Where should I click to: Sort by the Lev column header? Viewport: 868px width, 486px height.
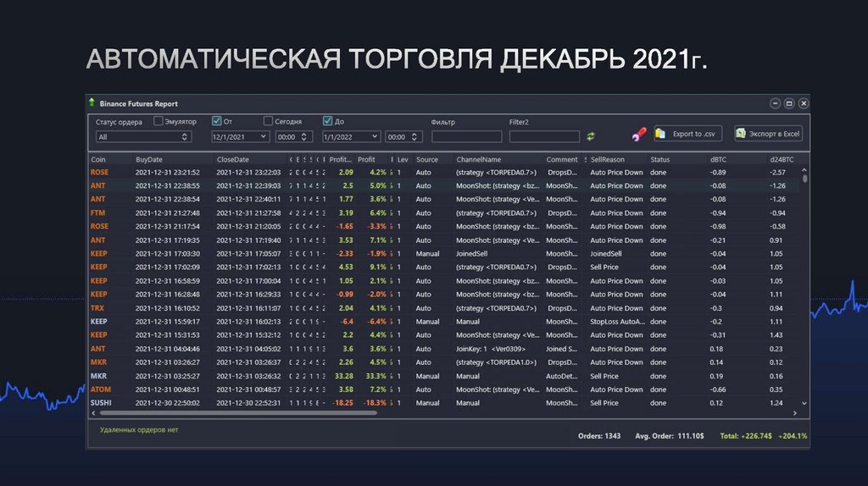tap(403, 159)
